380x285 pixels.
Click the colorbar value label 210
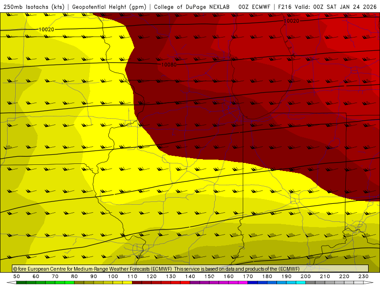click(325, 276)
